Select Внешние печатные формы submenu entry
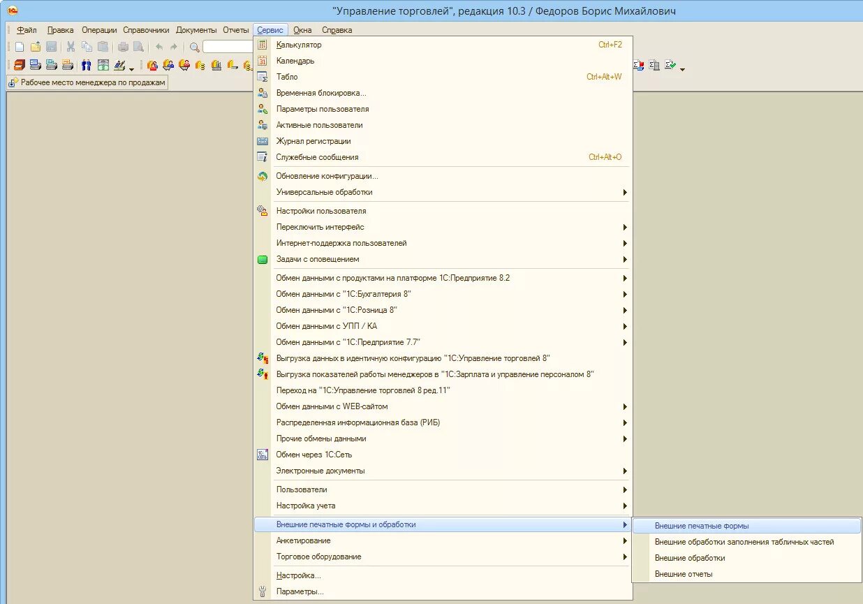The width and height of the screenshot is (863, 604). point(746,526)
